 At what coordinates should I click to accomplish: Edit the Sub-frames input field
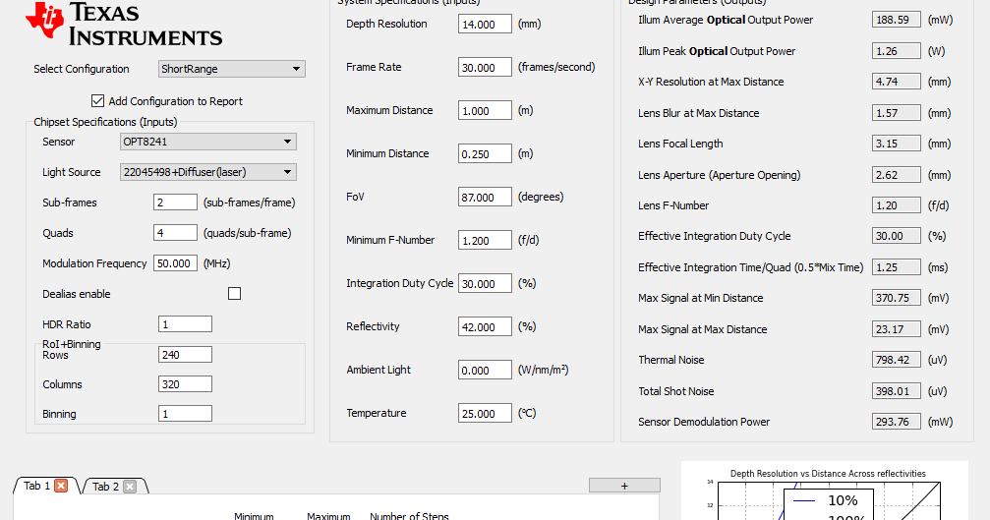(x=176, y=202)
